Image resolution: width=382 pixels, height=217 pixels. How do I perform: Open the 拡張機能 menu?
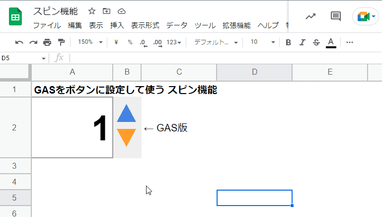236,25
